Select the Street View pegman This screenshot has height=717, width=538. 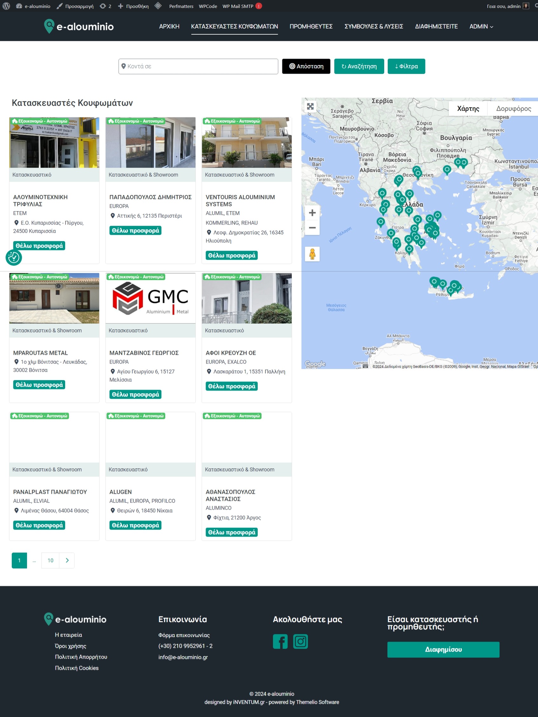312,254
